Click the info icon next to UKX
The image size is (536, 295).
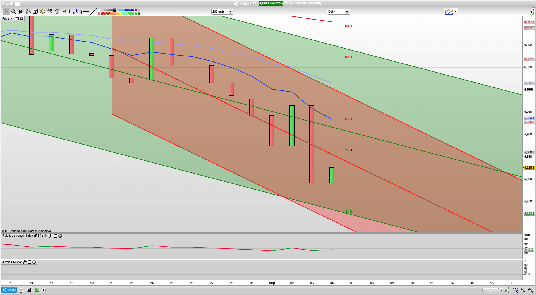coord(255,4)
